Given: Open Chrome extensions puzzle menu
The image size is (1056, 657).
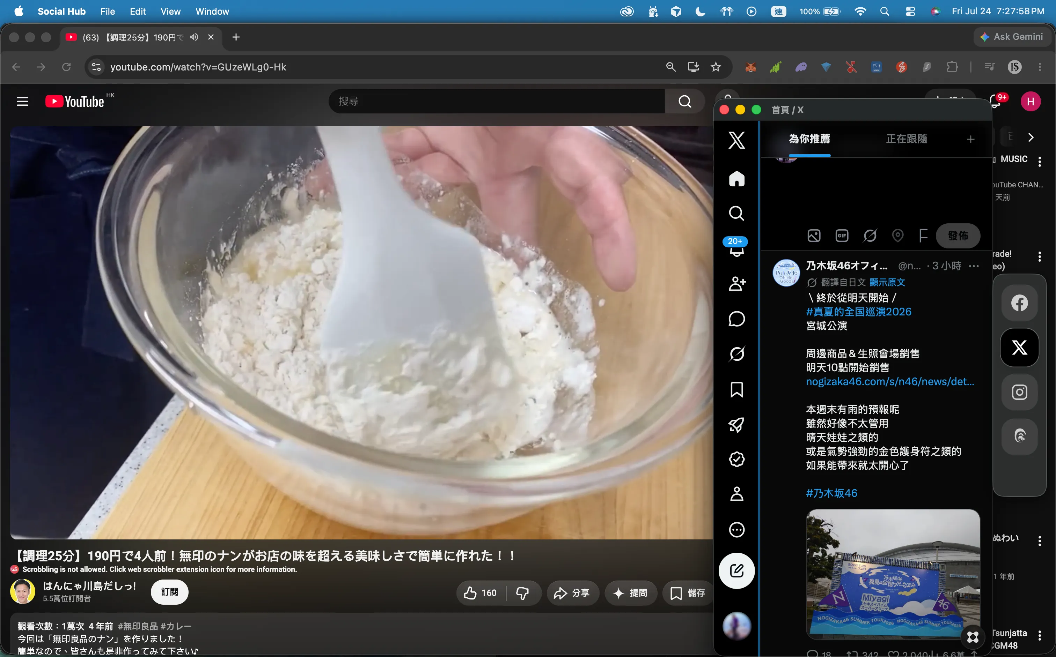Looking at the screenshot, I should 952,67.
